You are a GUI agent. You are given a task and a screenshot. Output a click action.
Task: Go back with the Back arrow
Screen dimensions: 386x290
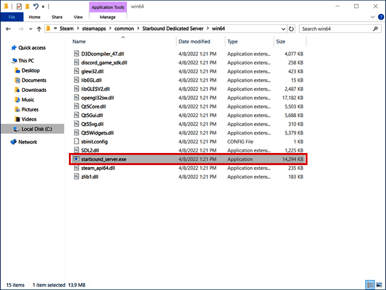coord(8,29)
